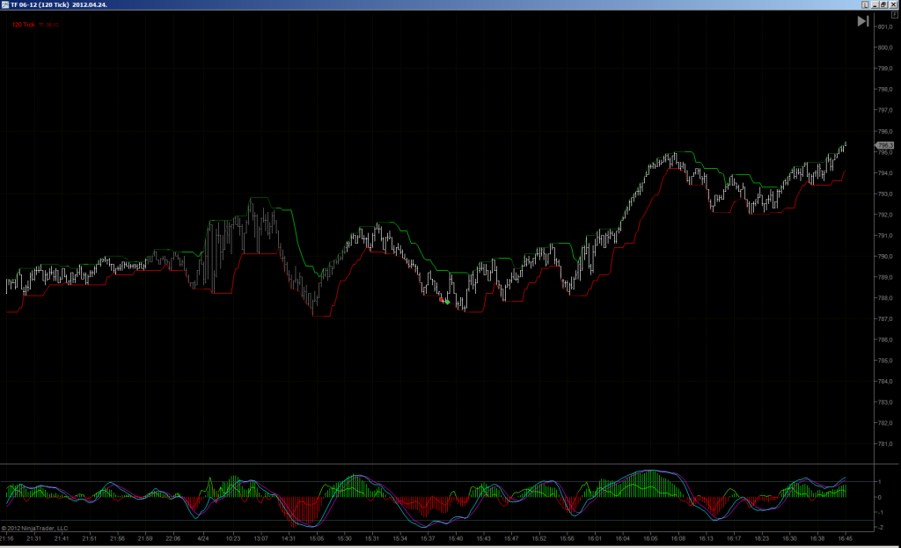
Task: Click the indicator panel 0 scale label
Action: coord(880,498)
